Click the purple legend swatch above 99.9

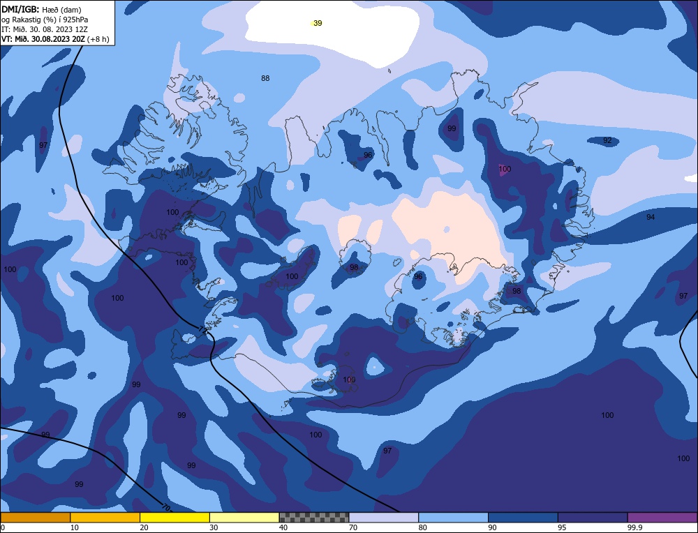(662, 518)
